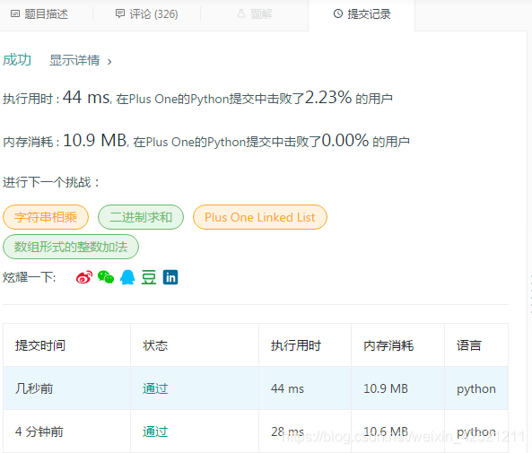Image resolution: width=532 pixels, height=453 pixels.
Task: Open the 题目描述 tab
Action: 39,14
